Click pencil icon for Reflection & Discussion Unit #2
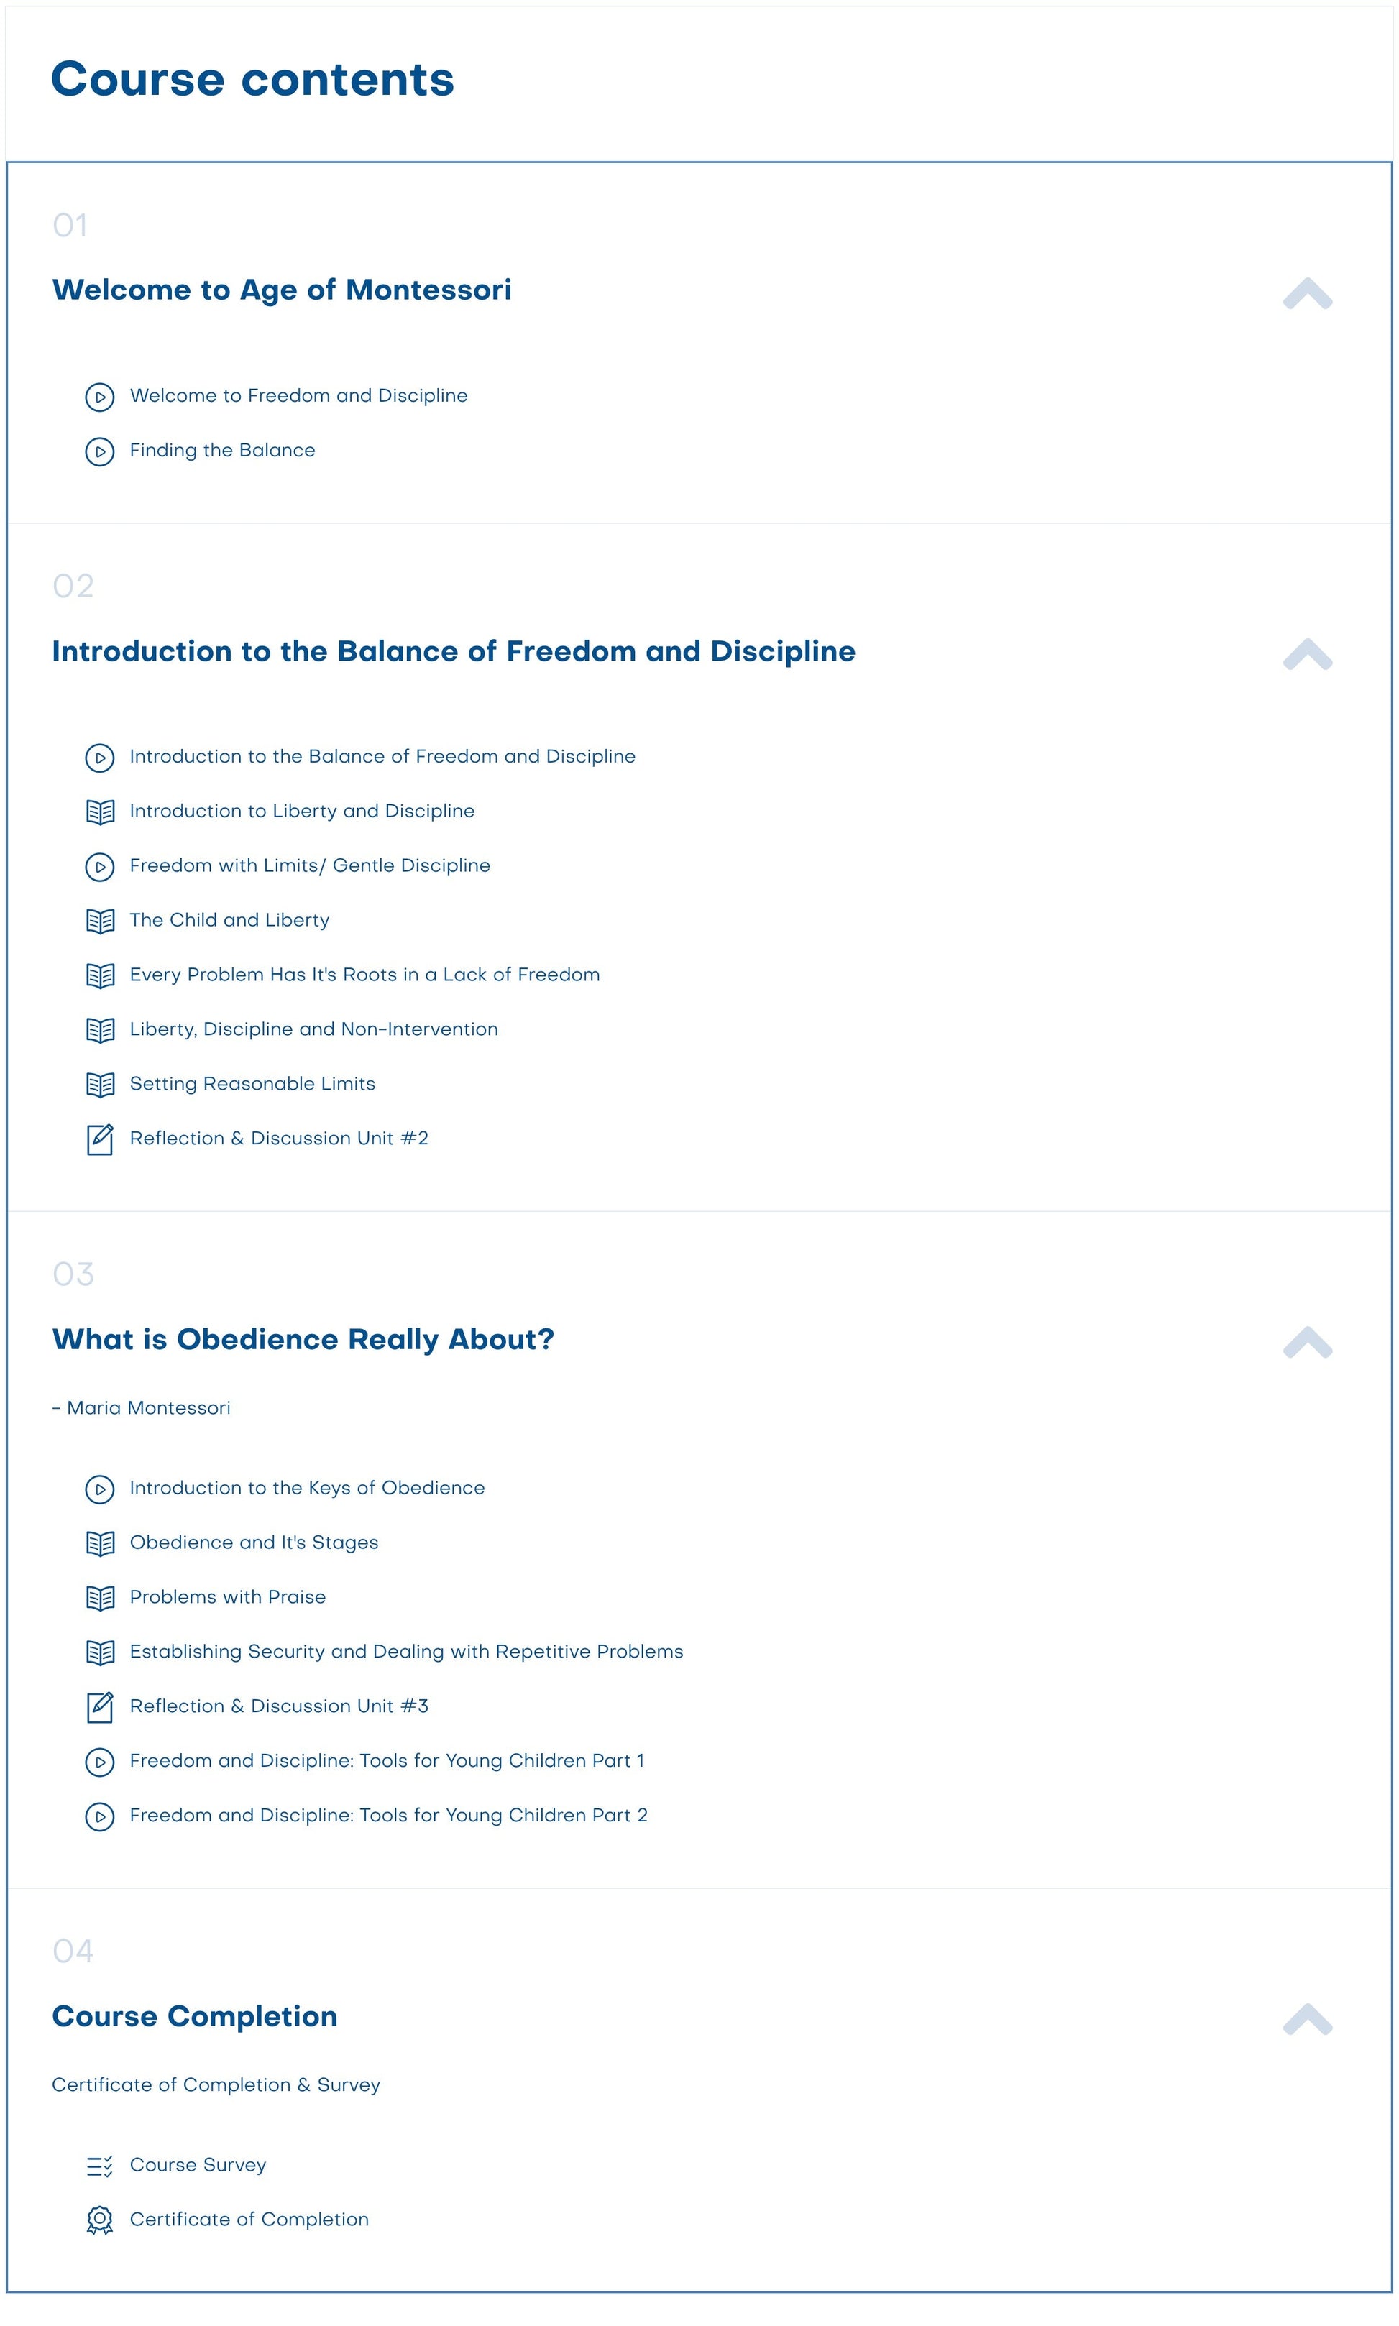This screenshot has height=2326, width=1399. pyautogui.click(x=100, y=1139)
